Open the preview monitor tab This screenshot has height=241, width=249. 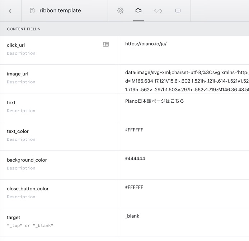[178, 11]
